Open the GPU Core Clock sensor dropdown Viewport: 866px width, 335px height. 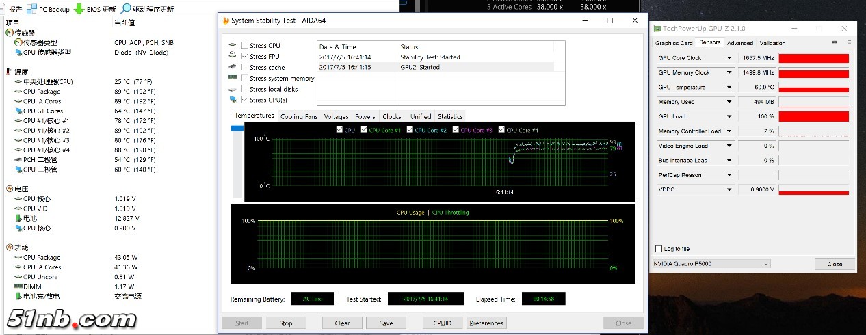pos(729,58)
